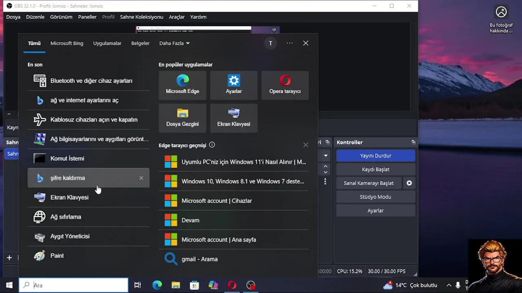Expand Daha Fazla dropdown
The height and width of the screenshot is (293, 522).
pyautogui.click(x=175, y=43)
